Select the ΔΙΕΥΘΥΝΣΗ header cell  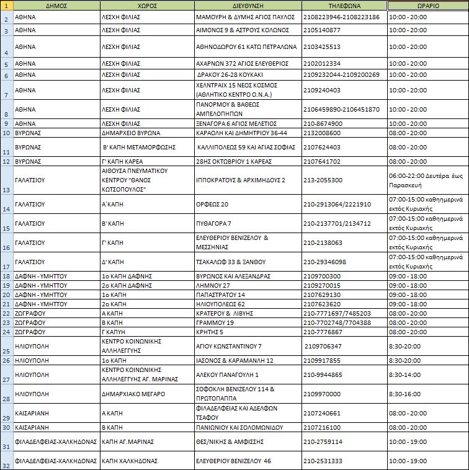coord(247,5)
